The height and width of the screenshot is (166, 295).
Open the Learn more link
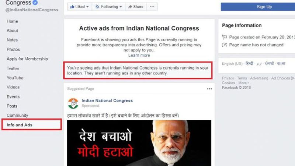139,56
